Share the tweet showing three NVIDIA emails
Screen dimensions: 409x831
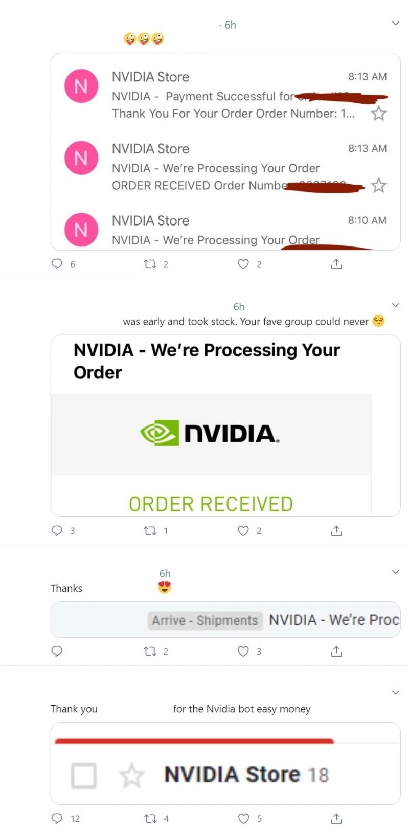click(336, 264)
